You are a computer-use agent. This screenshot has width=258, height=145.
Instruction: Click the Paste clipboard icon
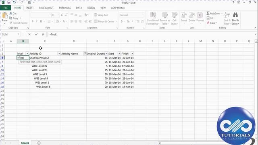(4, 16)
